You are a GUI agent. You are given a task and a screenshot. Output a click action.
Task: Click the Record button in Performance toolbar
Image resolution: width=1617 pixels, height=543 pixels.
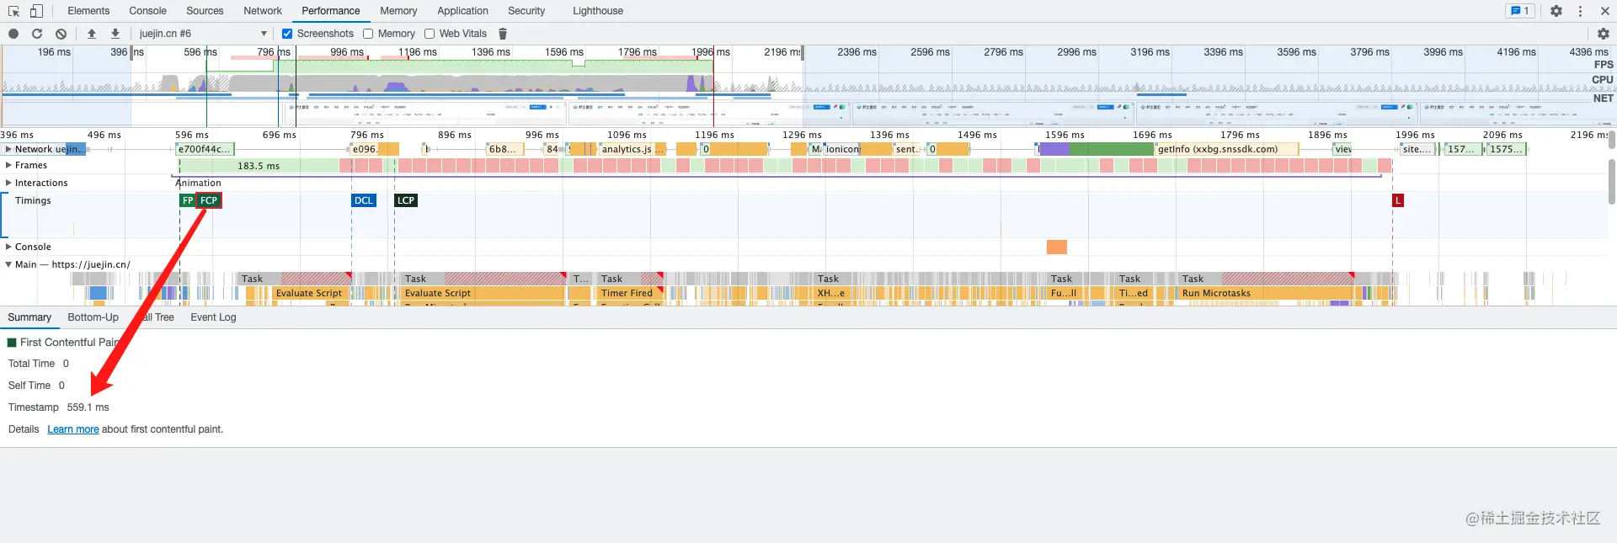tap(13, 34)
